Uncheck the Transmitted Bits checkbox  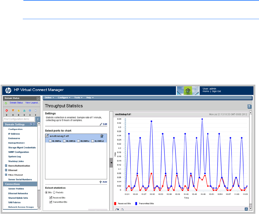click(x=51, y=202)
